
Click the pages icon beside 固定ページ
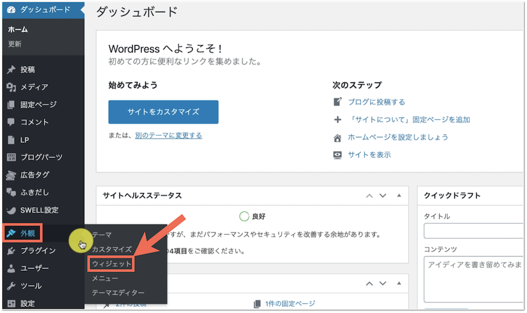pos(11,105)
